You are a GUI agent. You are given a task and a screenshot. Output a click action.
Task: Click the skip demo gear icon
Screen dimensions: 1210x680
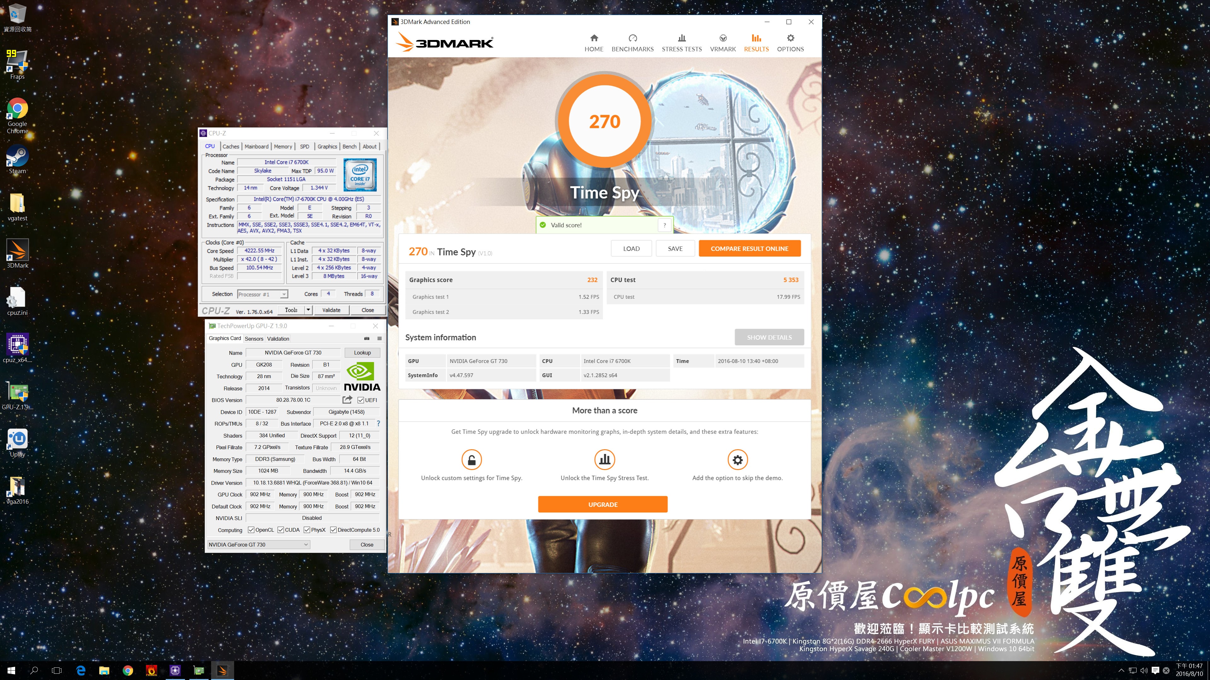pos(737,459)
